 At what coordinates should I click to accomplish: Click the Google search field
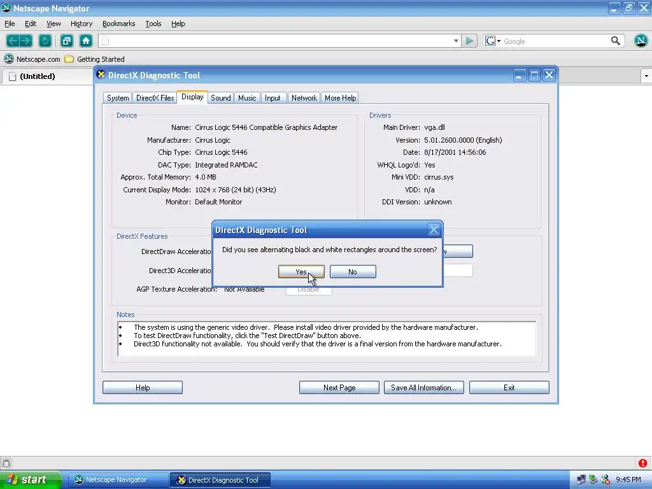(555, 41)
